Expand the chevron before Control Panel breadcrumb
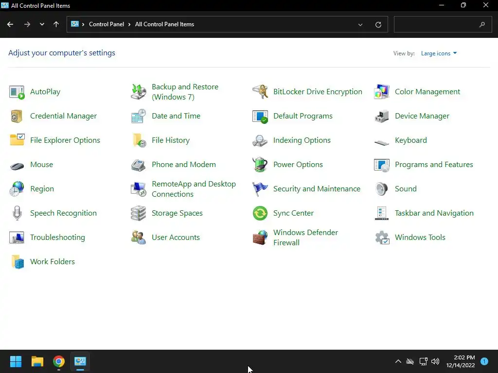The width and height of the screenshot is (498, 373). tap(83, 24)
